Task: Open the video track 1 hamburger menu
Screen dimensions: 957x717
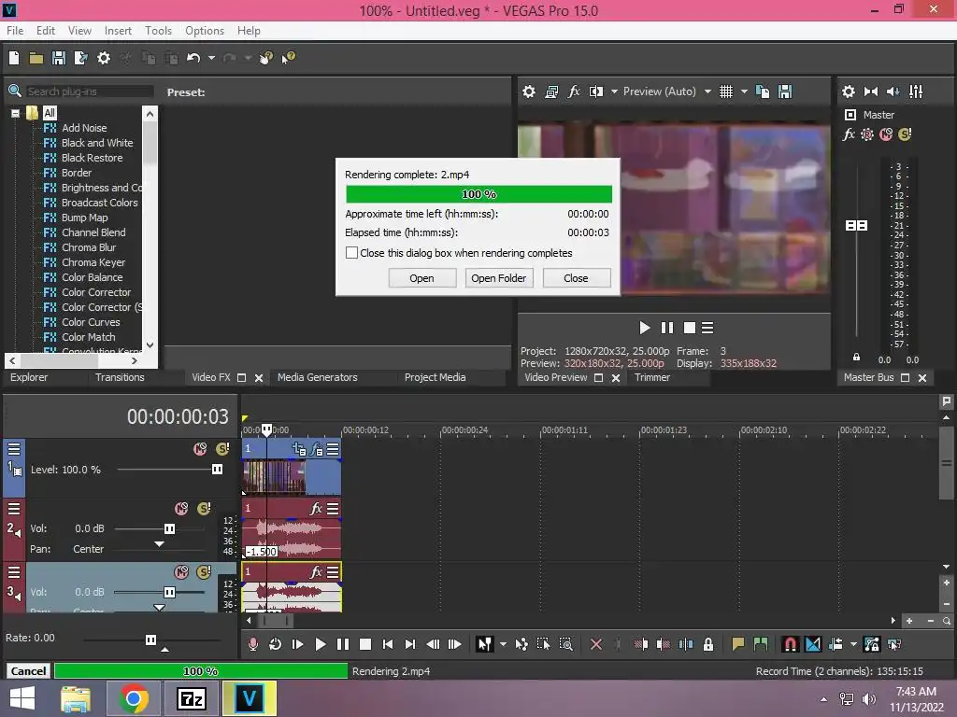Action: [13, 449]
